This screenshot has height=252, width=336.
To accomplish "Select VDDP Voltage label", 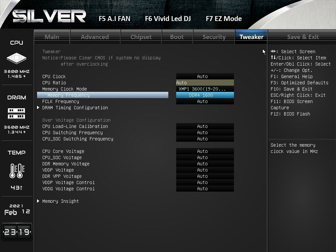I will pos(58,170).
